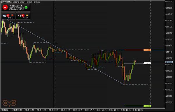Viewport: 175px width, 112px height.
Task: Click the 1.10790 price axis label
Action: tap(169, 21)
